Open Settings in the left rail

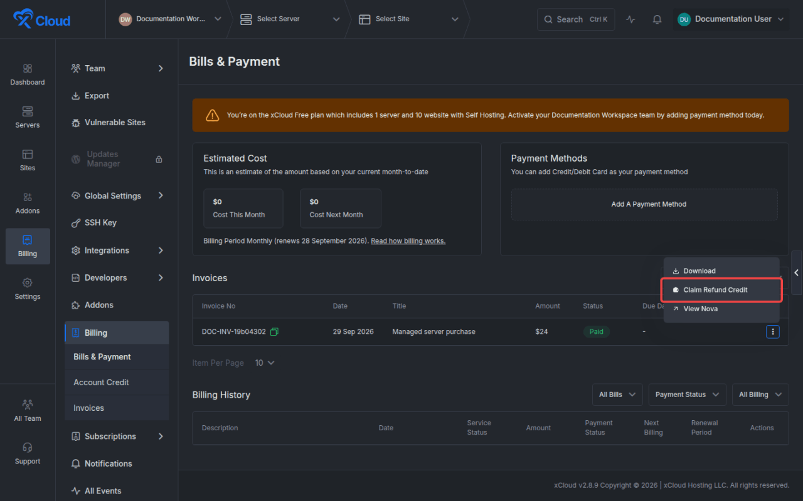(x=28, y=289)
